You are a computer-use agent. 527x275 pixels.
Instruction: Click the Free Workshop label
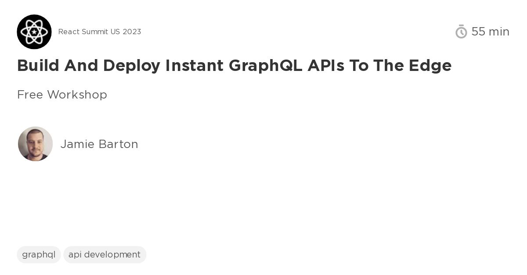pos(62,95)
